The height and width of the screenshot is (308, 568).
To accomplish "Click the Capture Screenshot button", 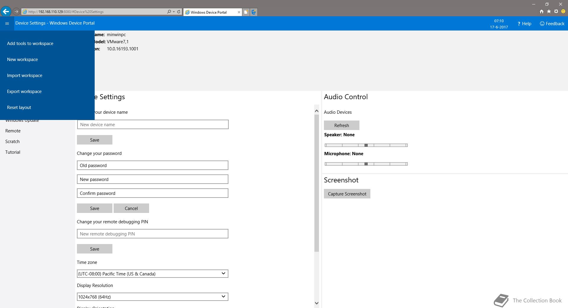I will tap(347, 194).
